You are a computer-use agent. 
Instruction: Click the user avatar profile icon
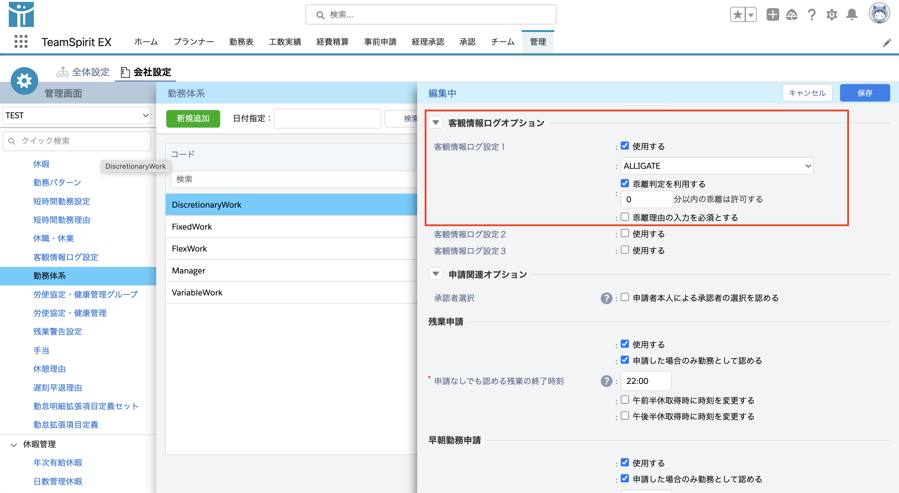coord(879,13)
